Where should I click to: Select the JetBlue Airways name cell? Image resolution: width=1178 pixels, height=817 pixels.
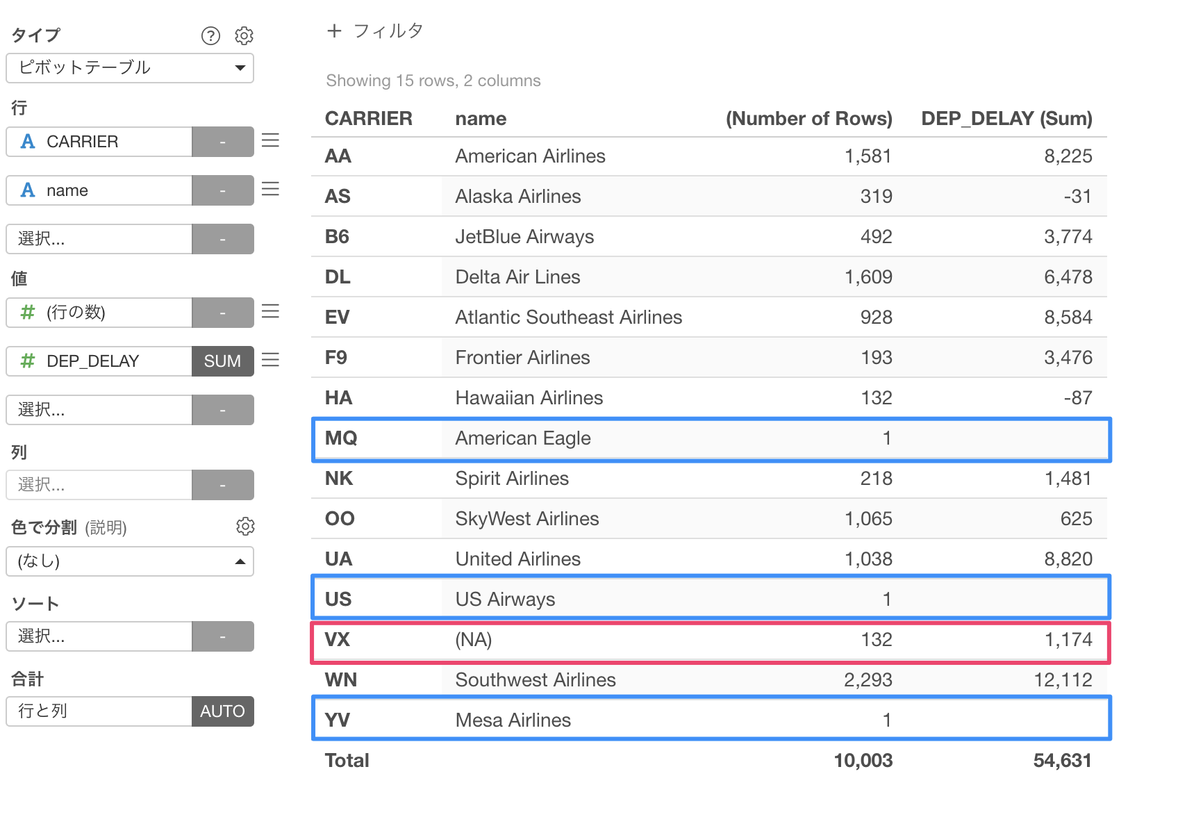coord(525,236)
